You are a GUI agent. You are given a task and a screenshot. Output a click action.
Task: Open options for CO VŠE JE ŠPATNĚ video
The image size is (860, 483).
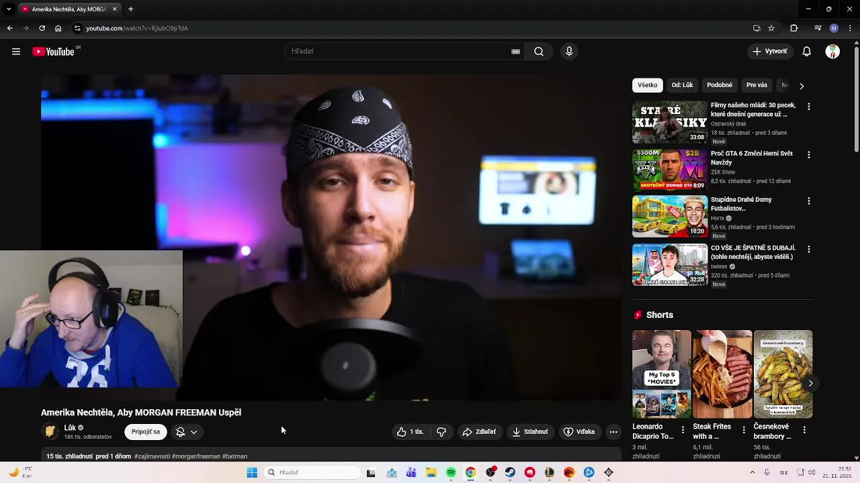pos(808,250)
